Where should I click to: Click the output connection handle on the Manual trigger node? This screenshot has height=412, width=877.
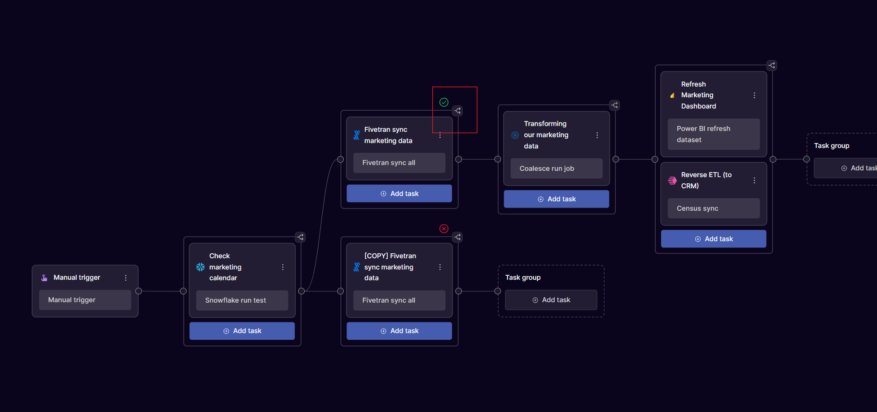tap(139, 291)
